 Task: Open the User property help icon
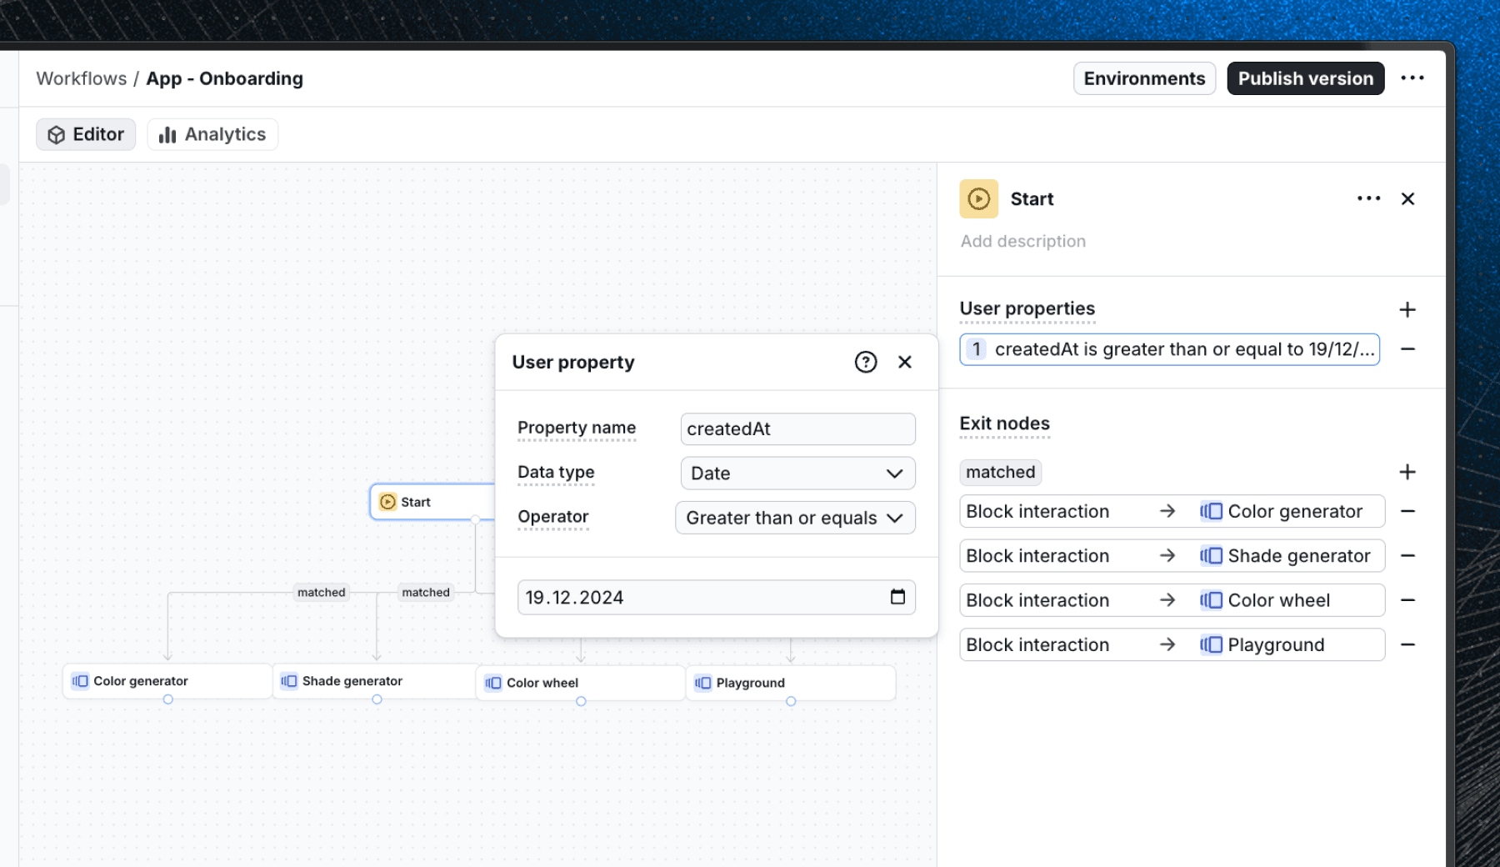click(866, 362)
